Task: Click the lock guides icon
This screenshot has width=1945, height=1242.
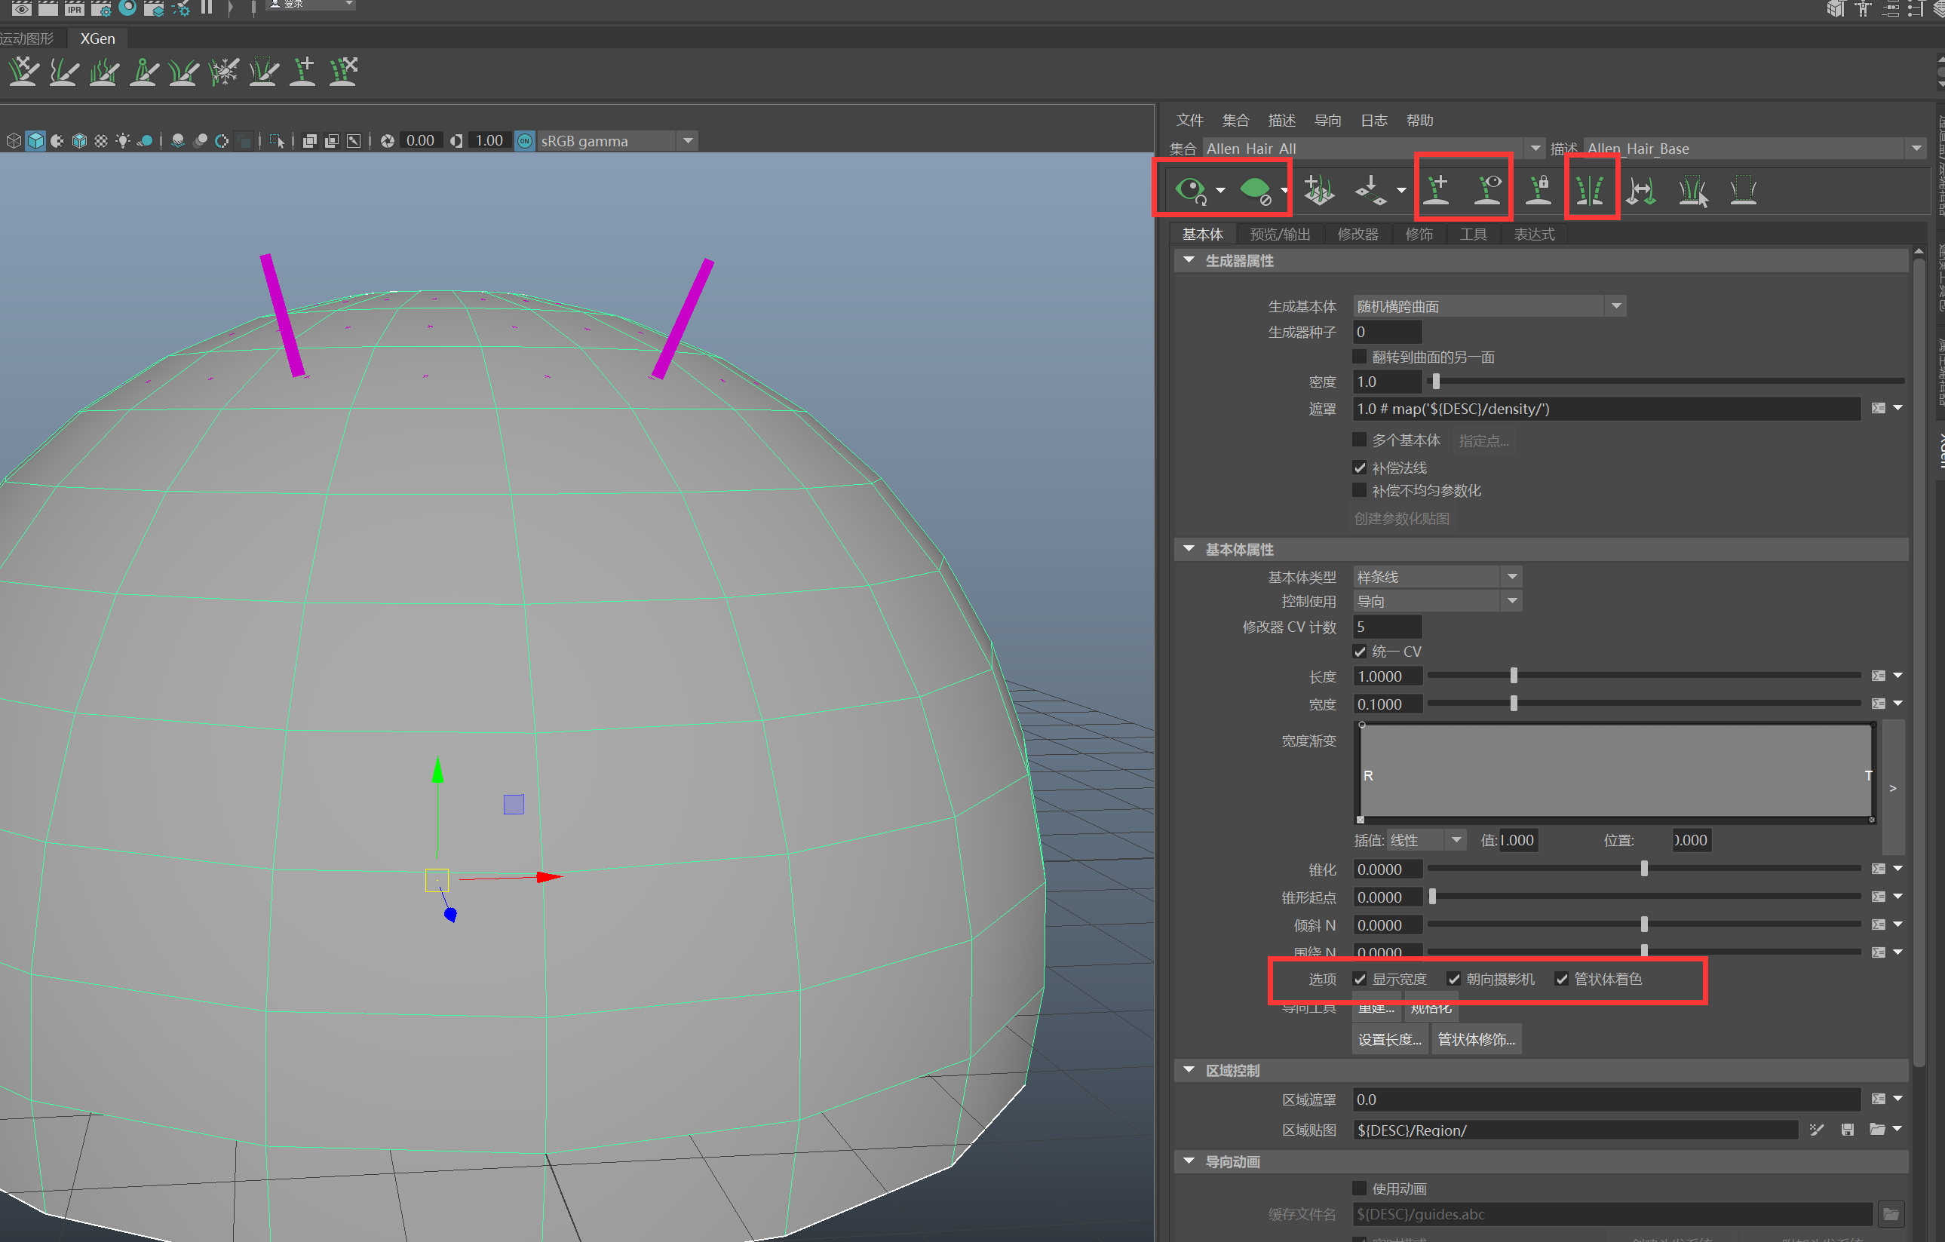Action: (1539, 190)
